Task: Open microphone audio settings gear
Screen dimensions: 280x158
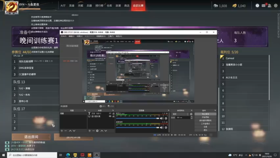Action: [x=166, y=118]
